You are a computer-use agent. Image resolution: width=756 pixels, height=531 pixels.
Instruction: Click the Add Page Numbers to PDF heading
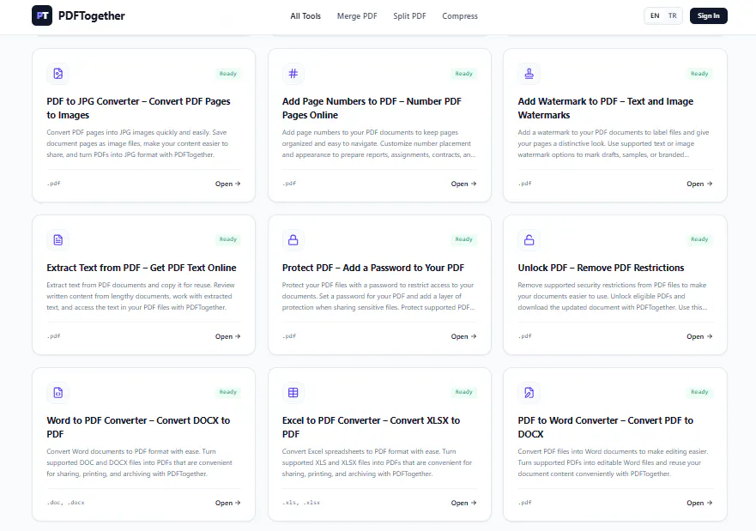372,108
